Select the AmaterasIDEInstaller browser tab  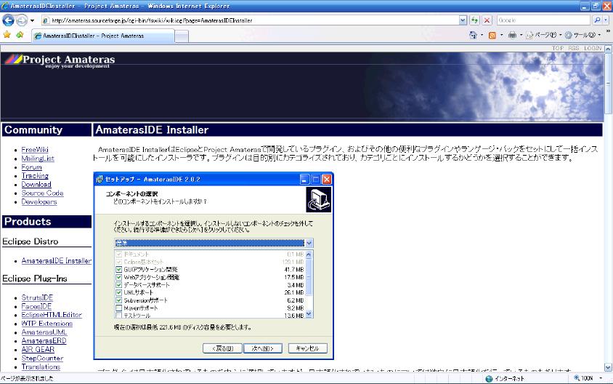(x=103, y=36)
